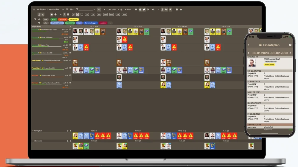Viewport: 298px width, 167px height.
Task: Select the KRAN resource in the Produktion Umbau row on 12.12.
Action: (97, 70)
